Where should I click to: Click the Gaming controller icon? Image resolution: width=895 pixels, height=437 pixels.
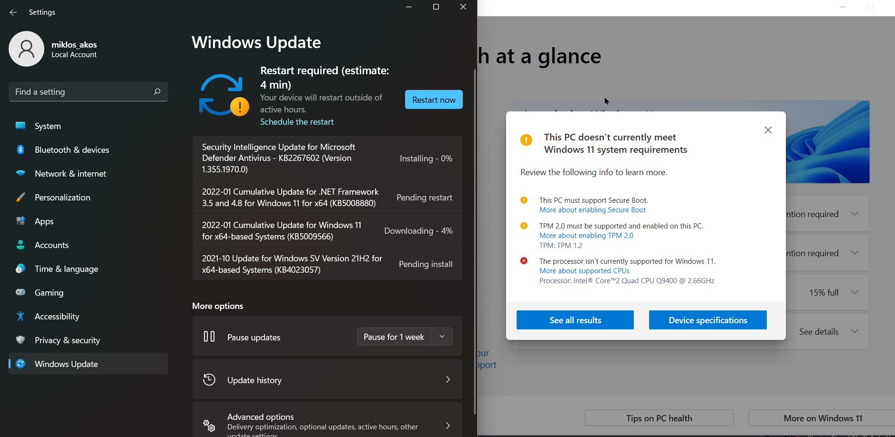point(20,292)
